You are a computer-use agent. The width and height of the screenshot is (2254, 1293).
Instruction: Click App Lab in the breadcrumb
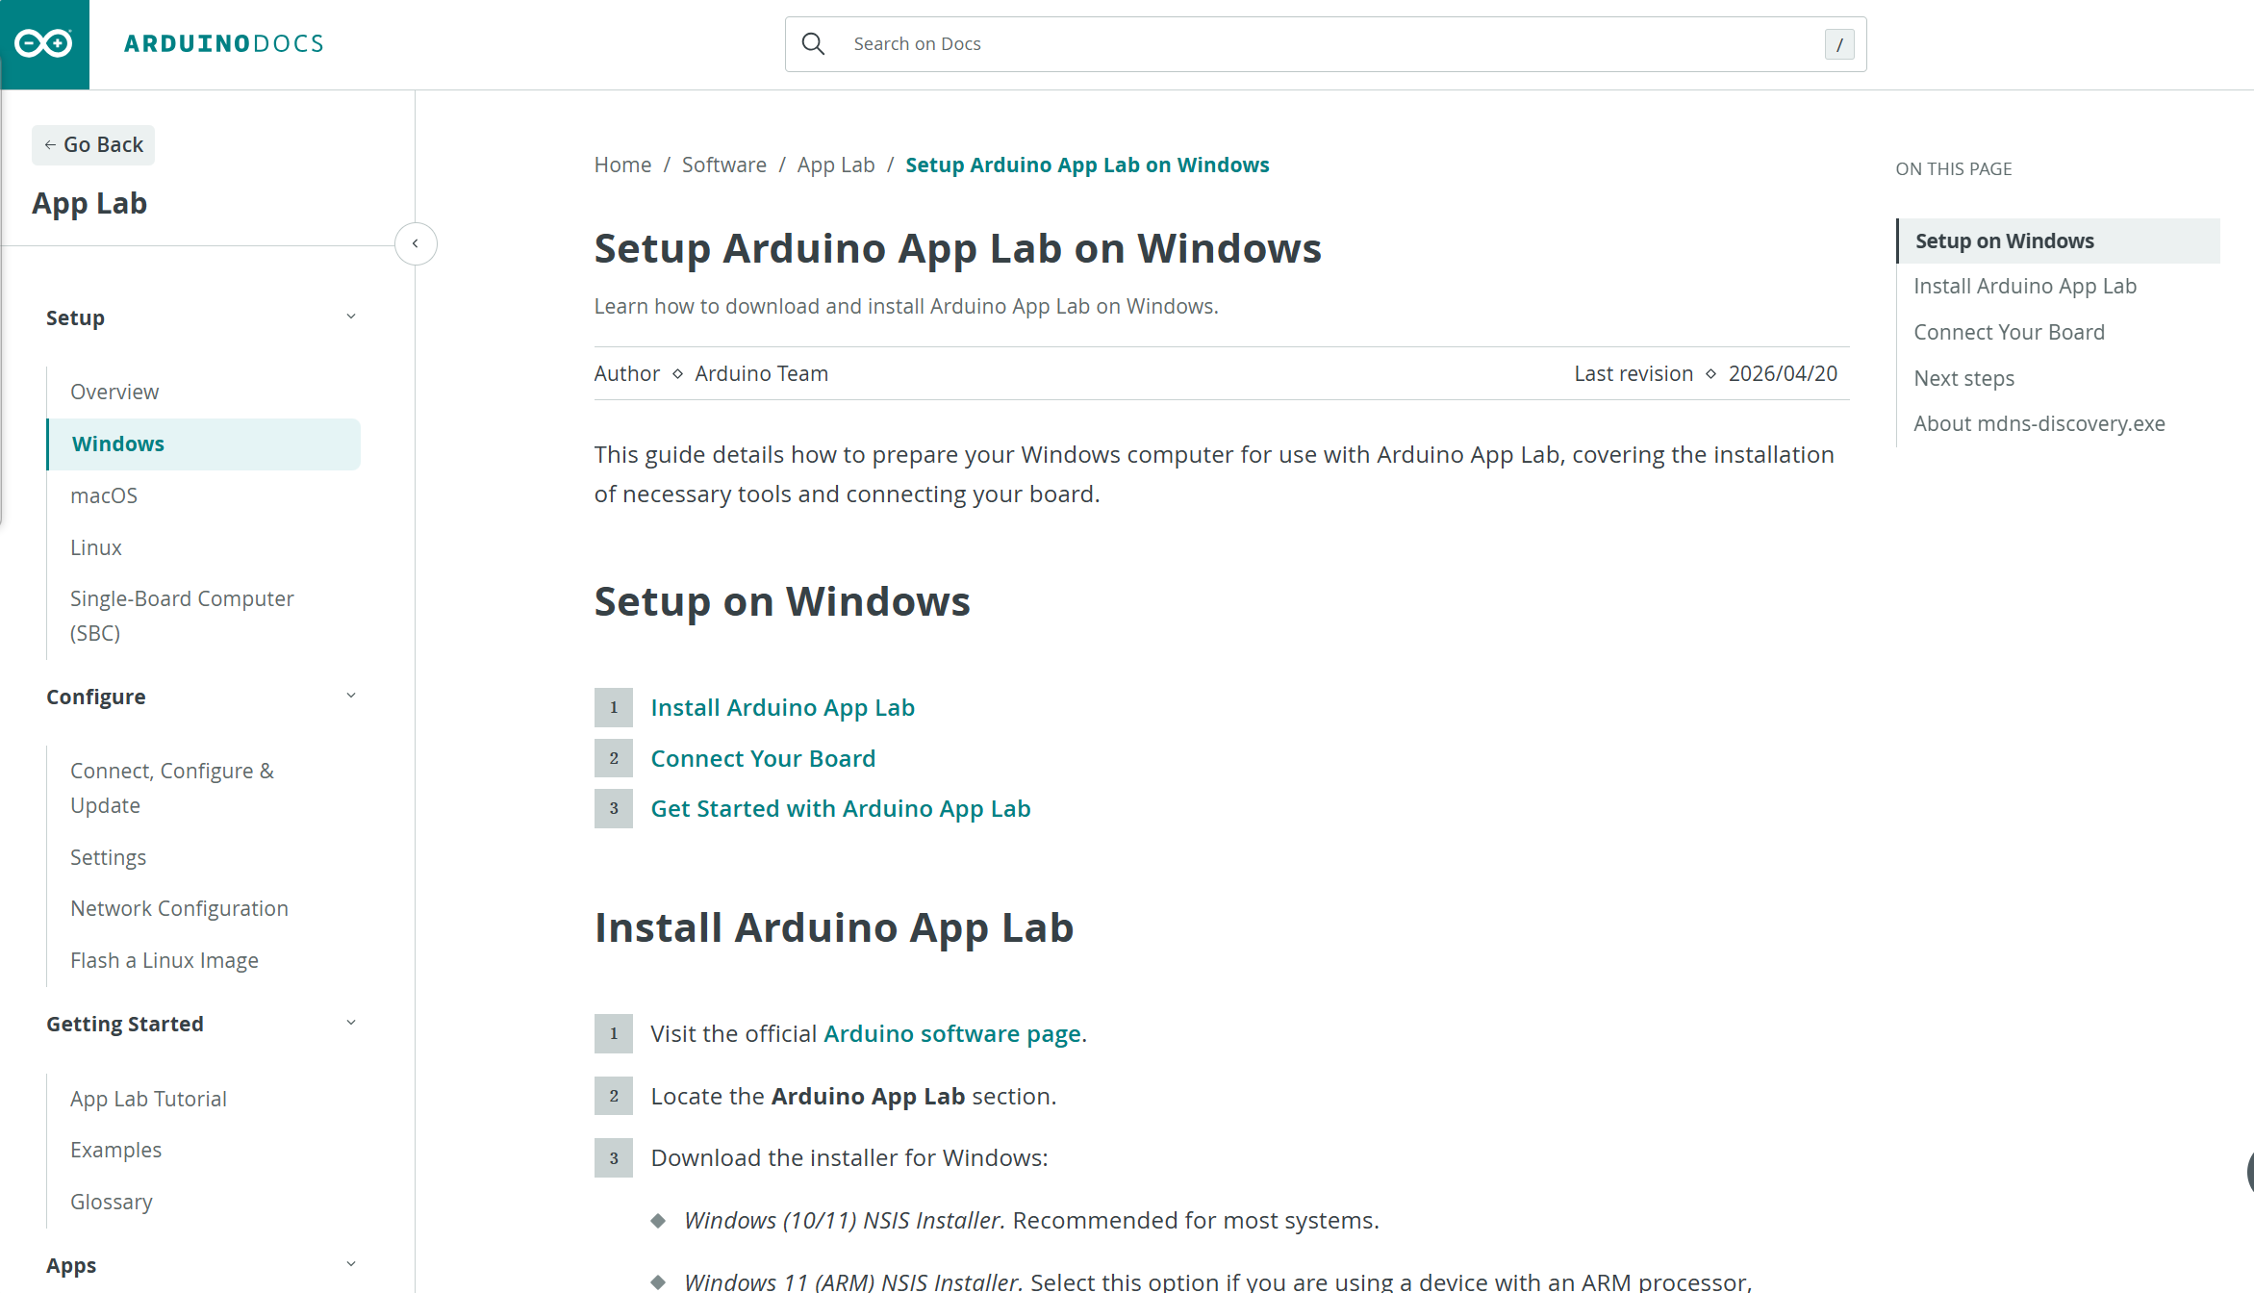pyautogui.click(x=836, y=165)
